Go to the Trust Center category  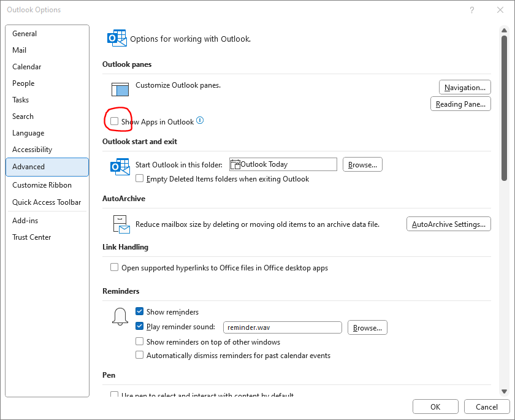click(47, 237)
